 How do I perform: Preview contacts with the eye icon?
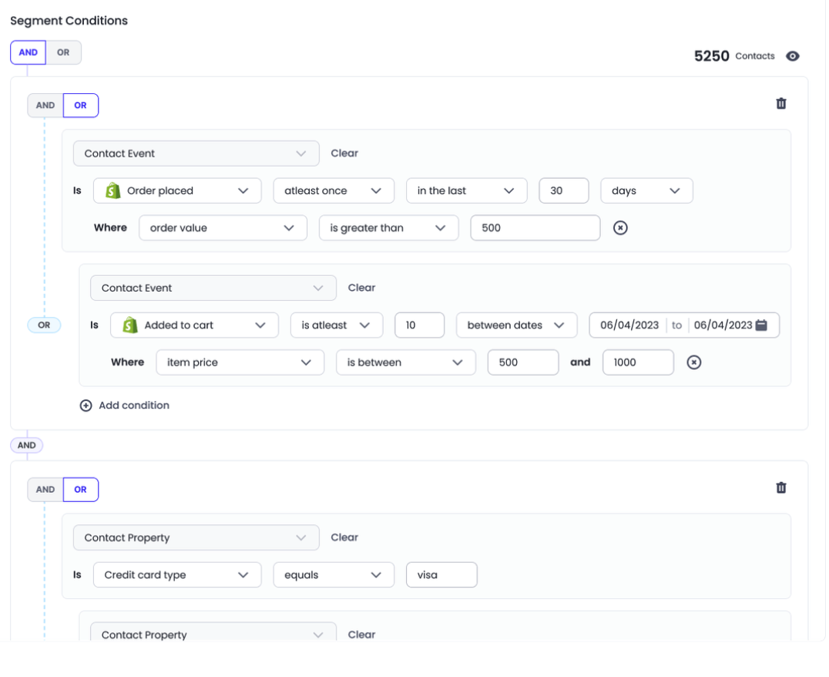click(x=792, y=56)
